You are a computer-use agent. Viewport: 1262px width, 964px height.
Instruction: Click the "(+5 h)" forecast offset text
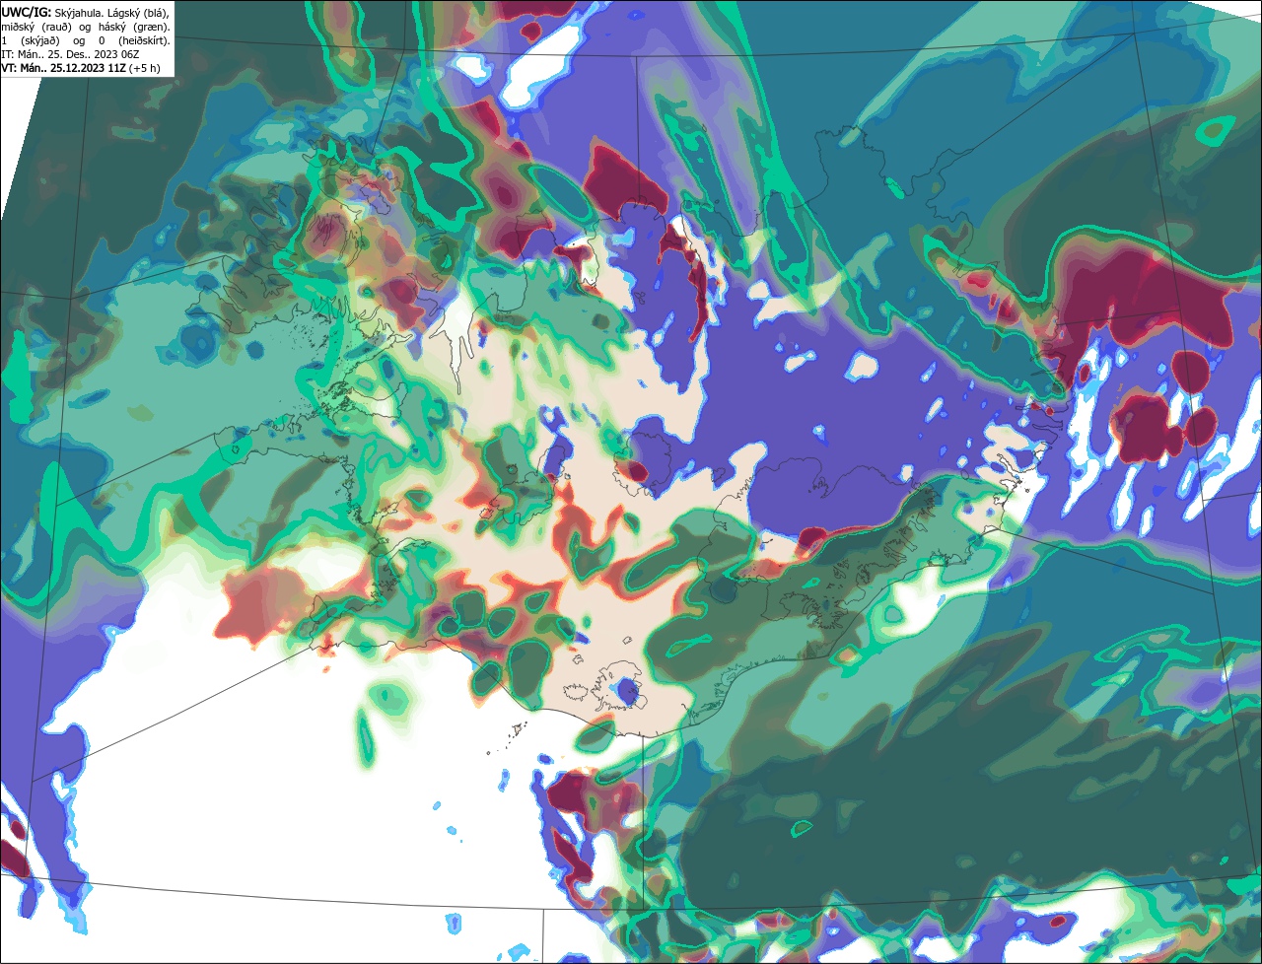click(x=144, y=68)
